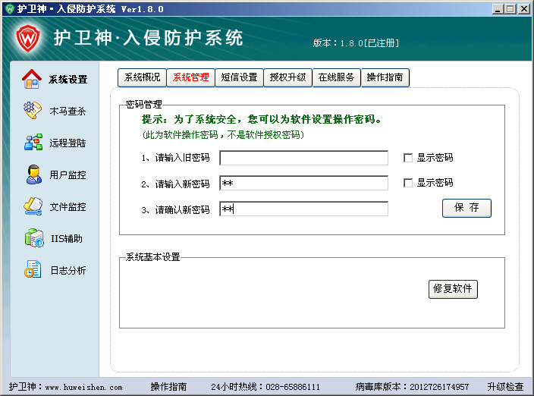Image resolution: width=534 pixels, height=396 pixels.
Task: Open the www.huweishen.com website link
Action: [x=83, y=387]
